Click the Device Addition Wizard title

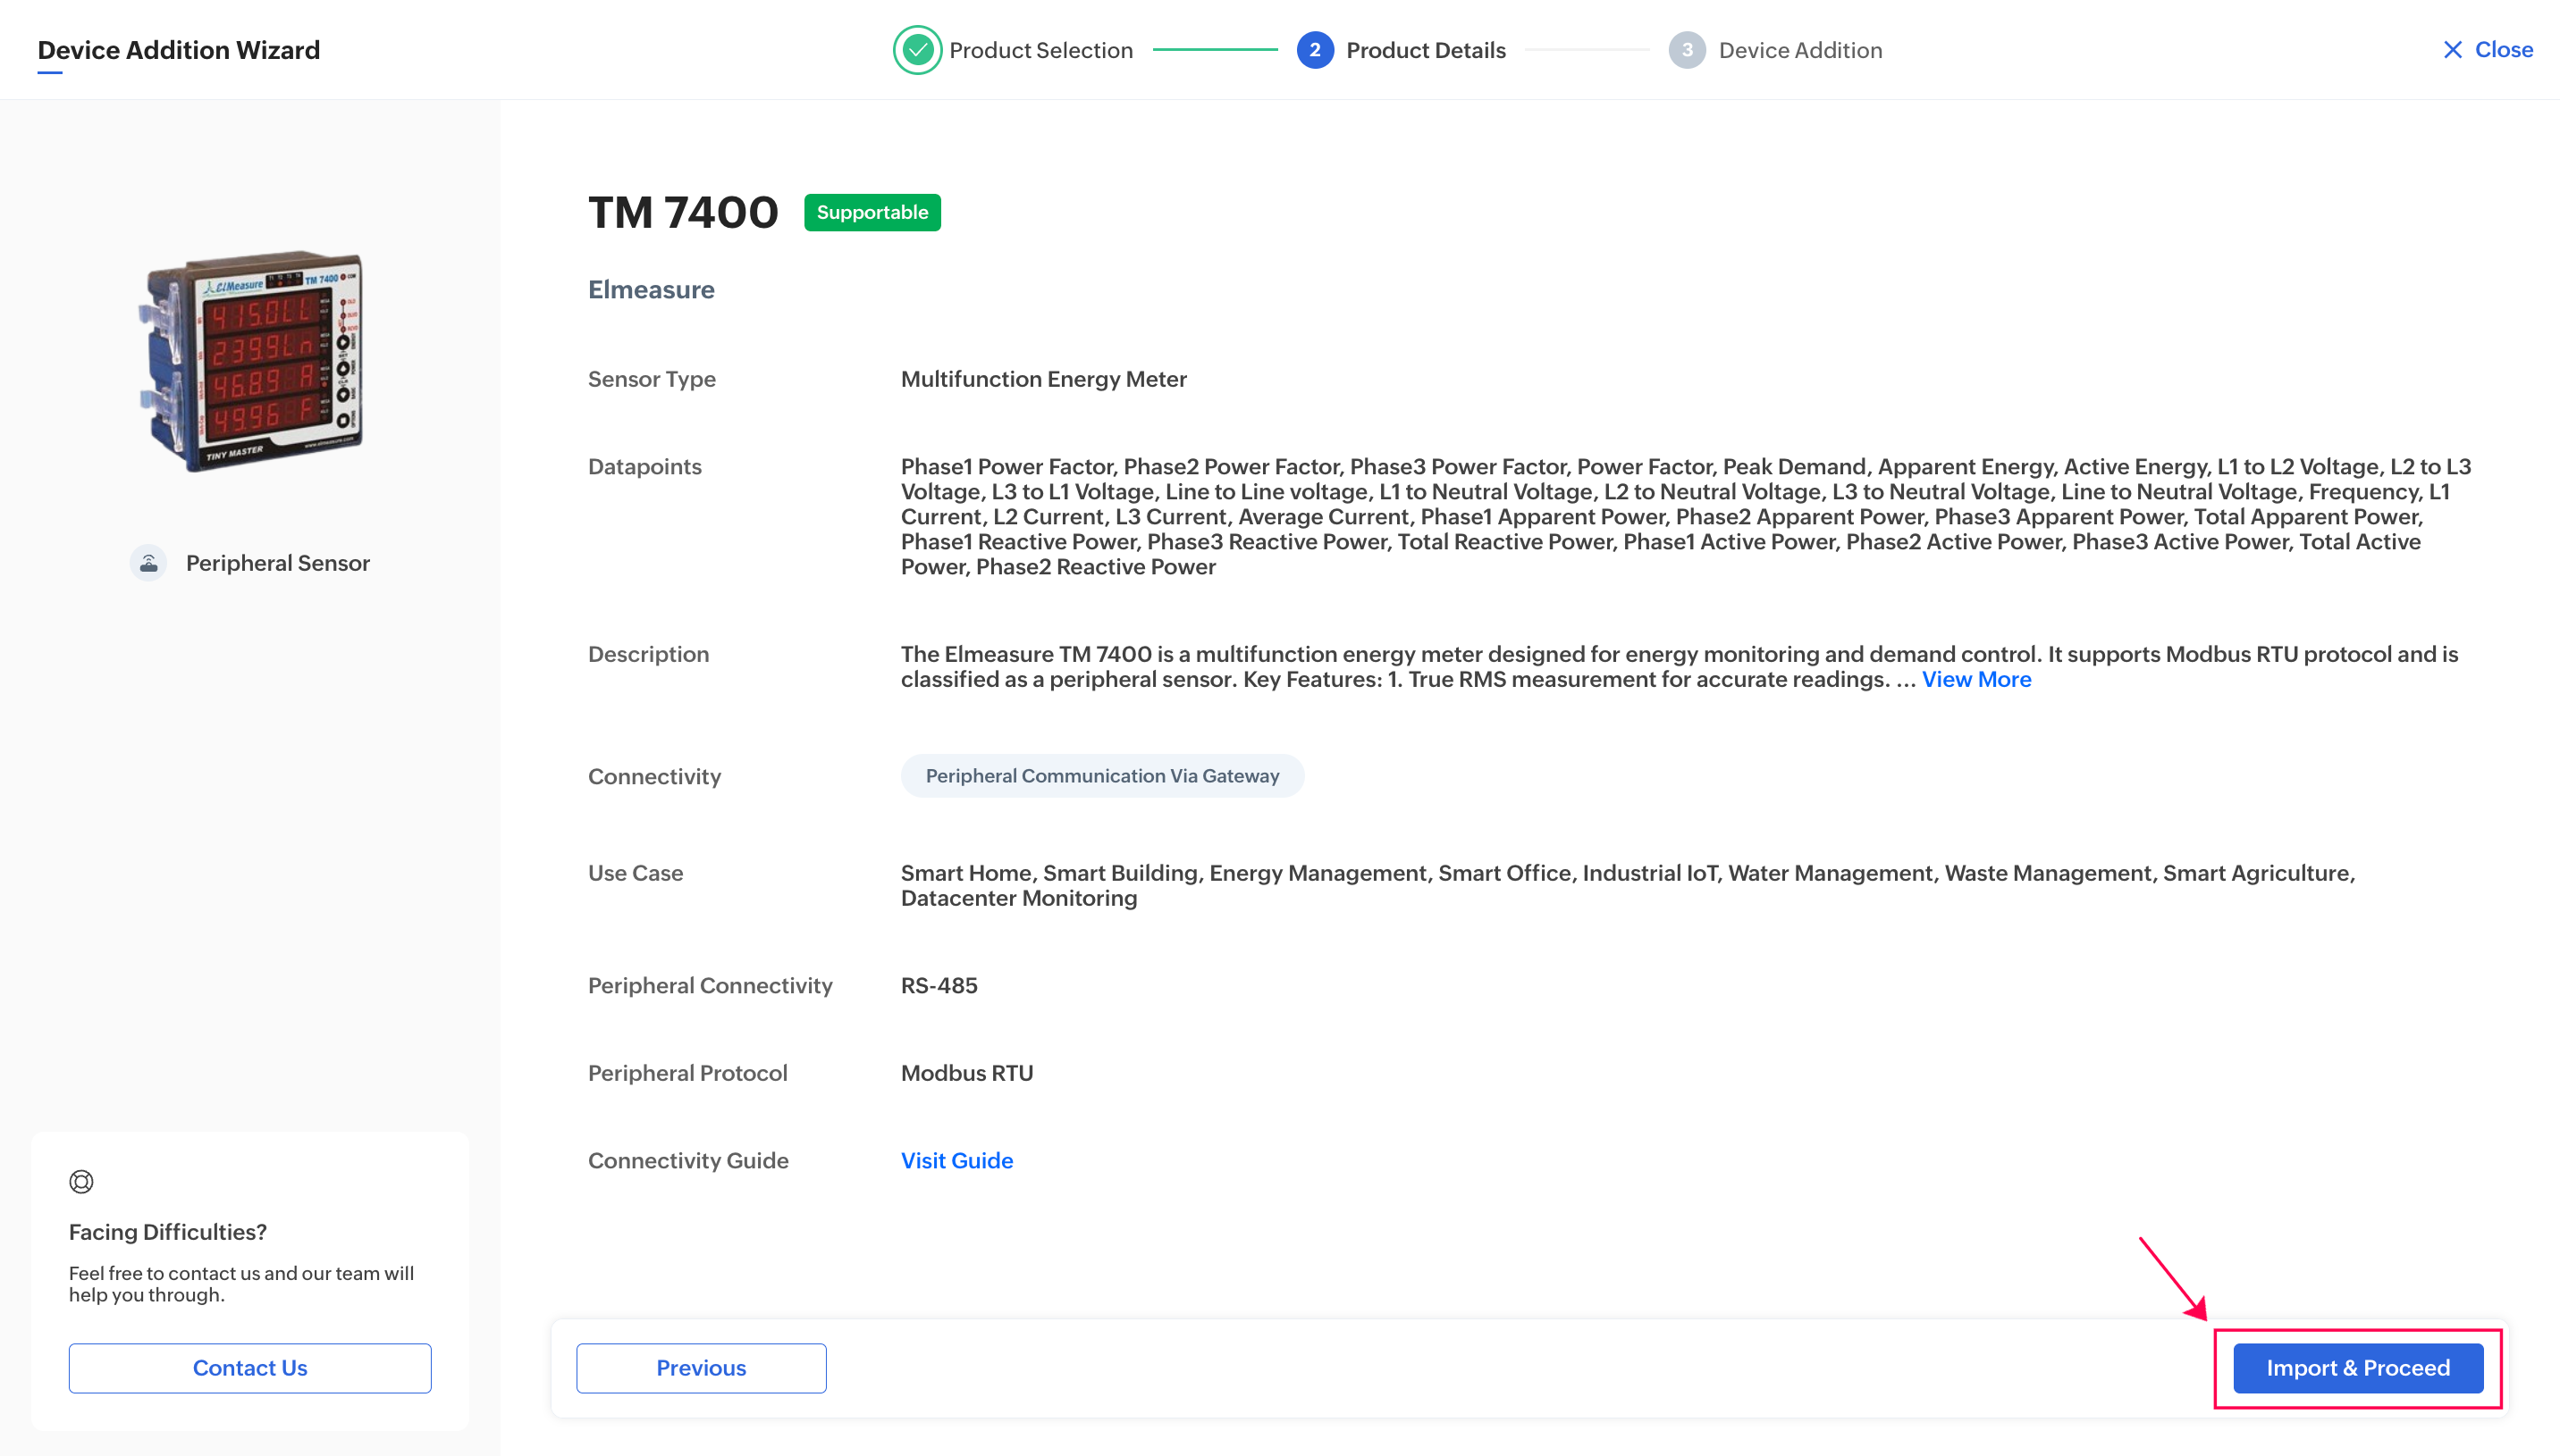pos(178,50)
